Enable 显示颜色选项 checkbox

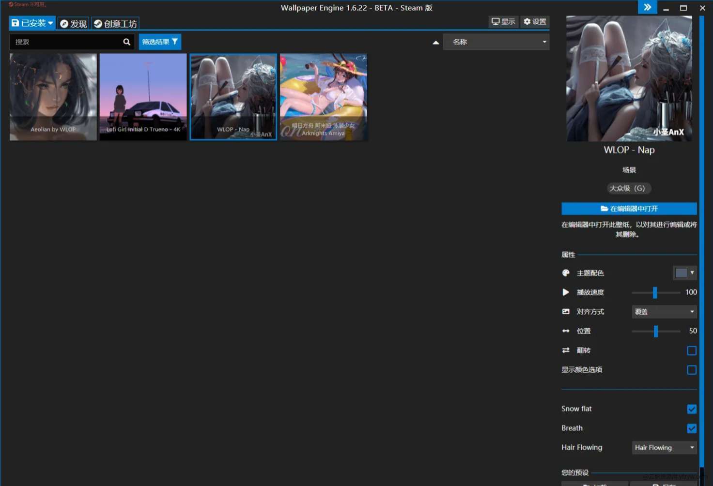[692, 370]
